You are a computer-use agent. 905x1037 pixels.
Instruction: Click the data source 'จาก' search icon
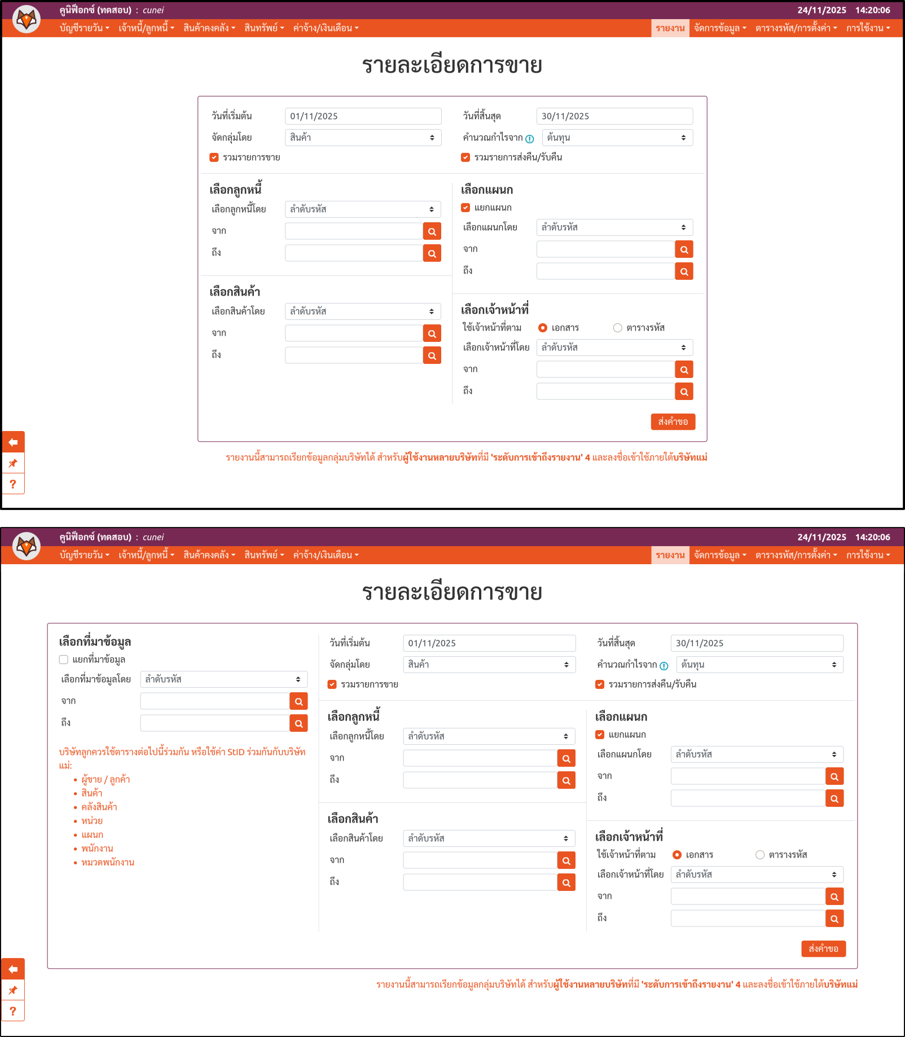[x=298, y=701]
